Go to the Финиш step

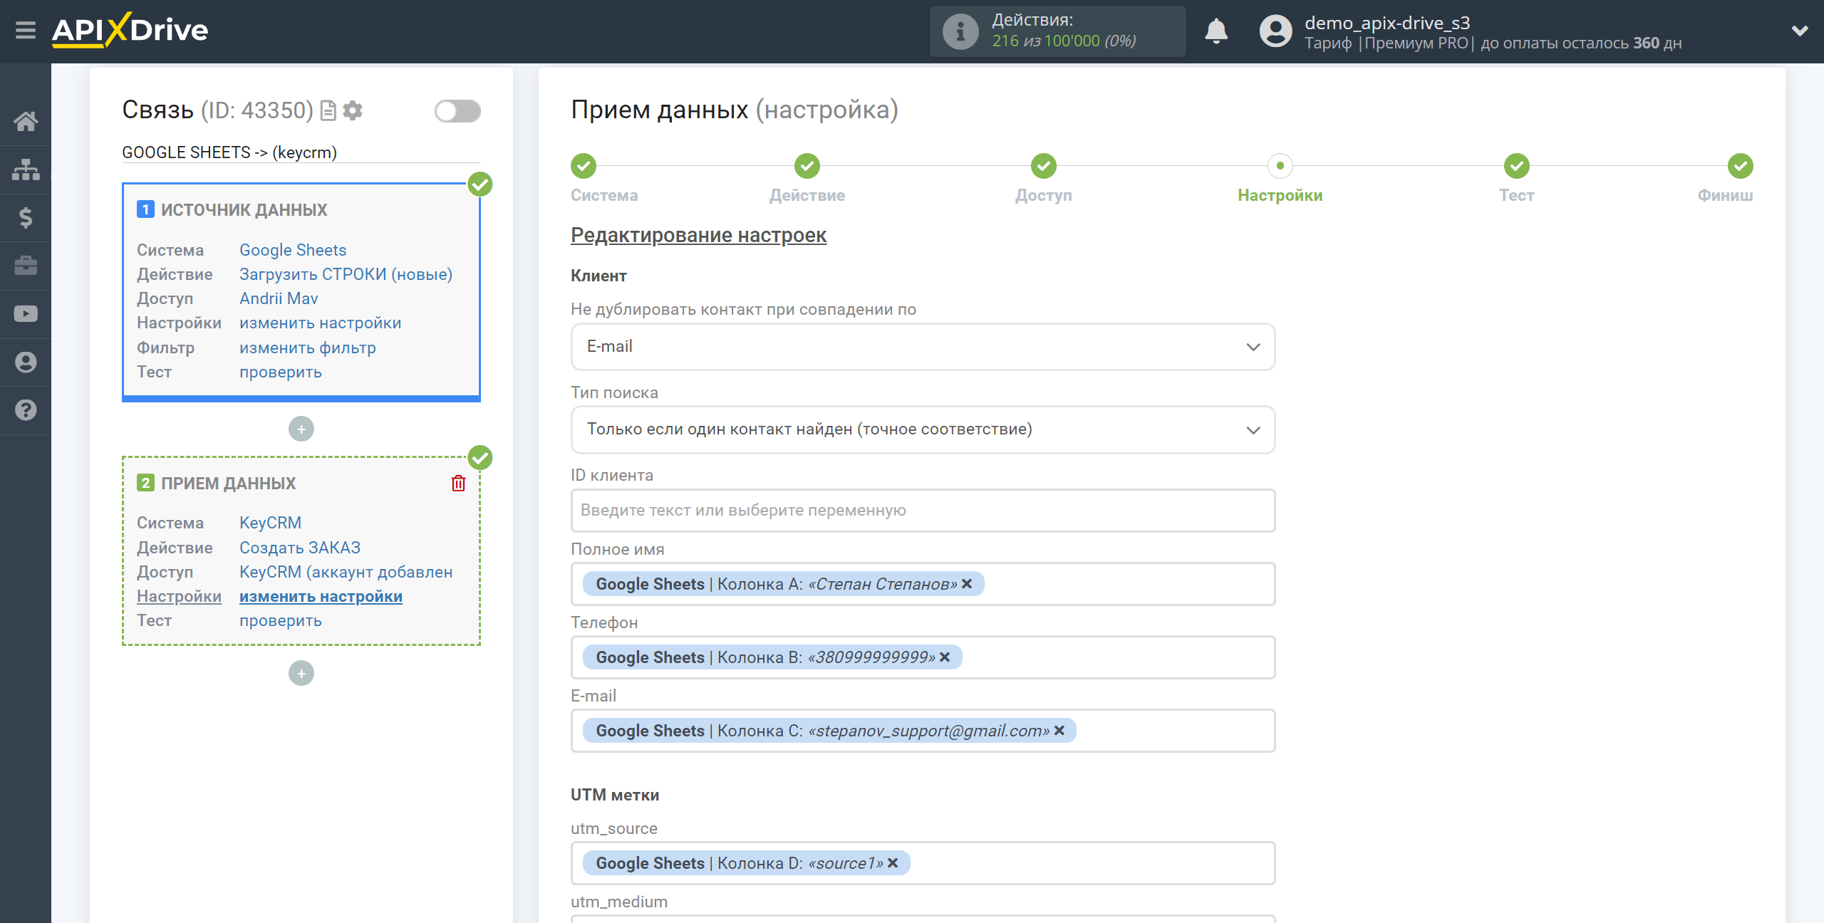[x=1741, y=166]
